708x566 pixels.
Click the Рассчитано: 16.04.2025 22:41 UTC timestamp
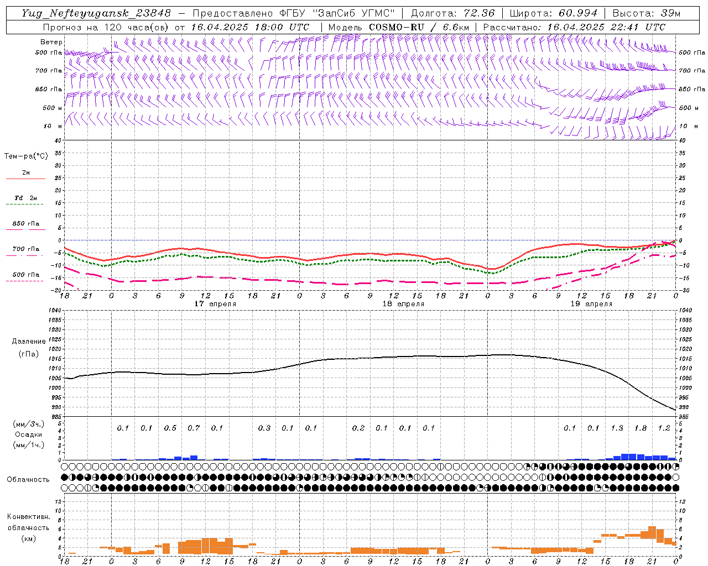click(x=574, y=27)
